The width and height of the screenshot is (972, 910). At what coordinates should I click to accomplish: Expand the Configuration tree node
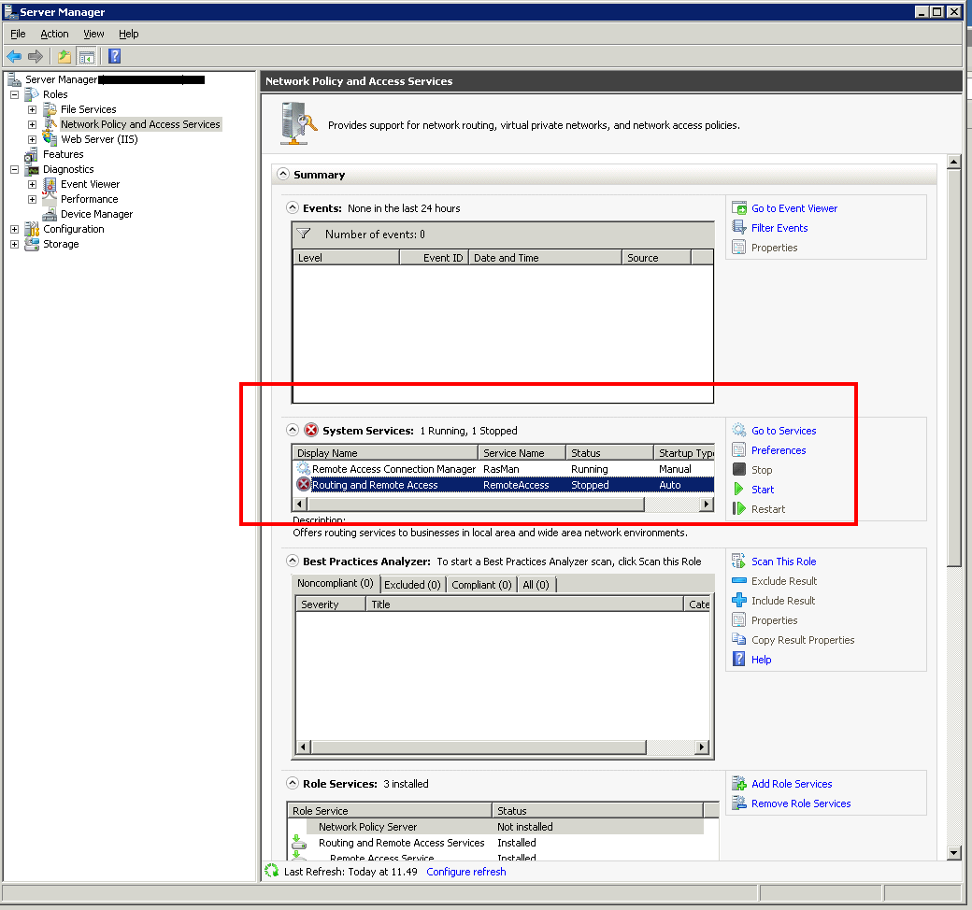coord(14,229)
